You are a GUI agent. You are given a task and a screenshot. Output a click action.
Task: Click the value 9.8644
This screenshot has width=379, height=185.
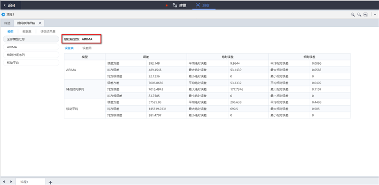tap(235, 63)
